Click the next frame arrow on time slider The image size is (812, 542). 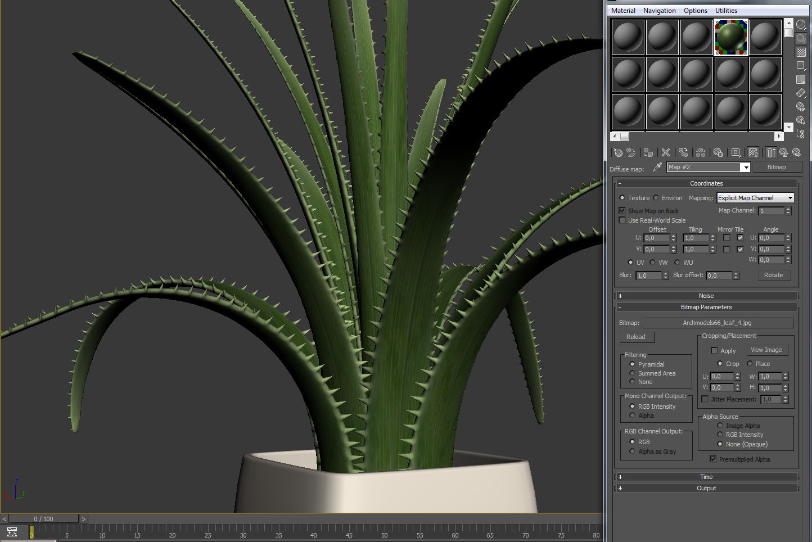coord(83,519)
